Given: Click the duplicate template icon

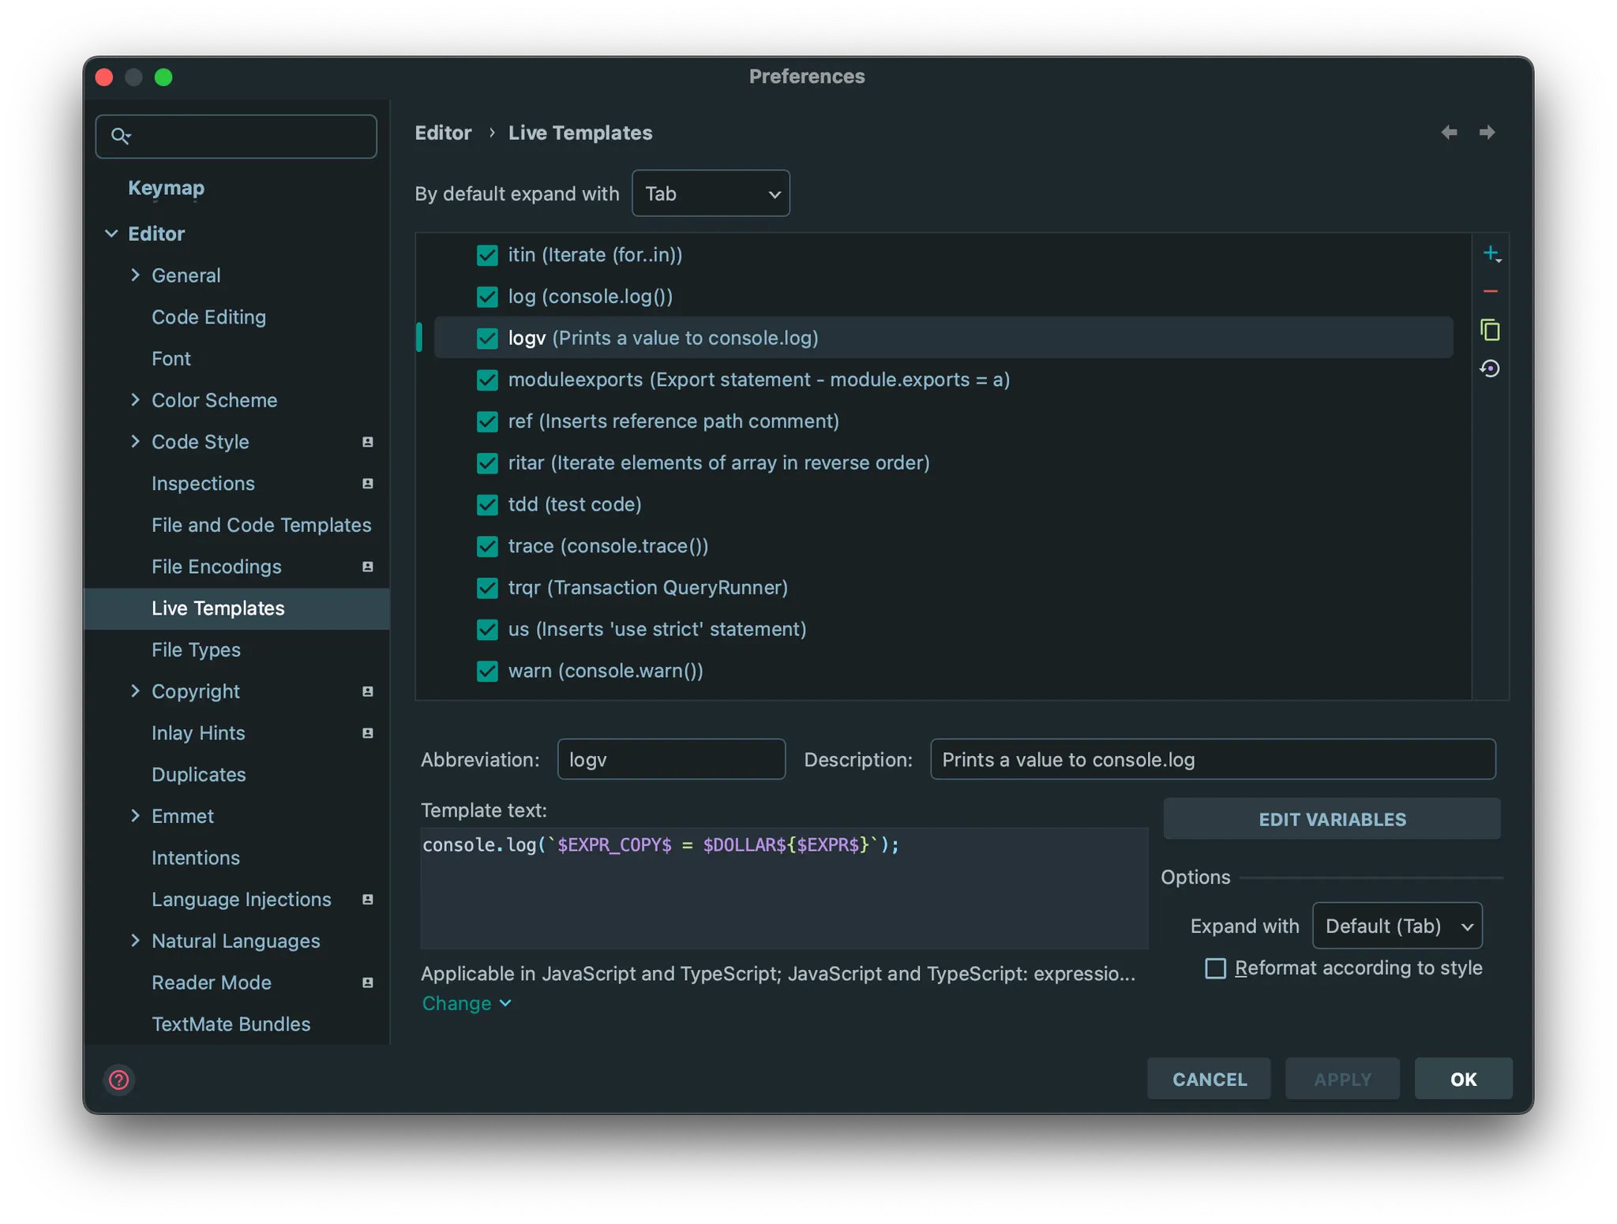Looking at the screenshot, I should point(1490,330).
